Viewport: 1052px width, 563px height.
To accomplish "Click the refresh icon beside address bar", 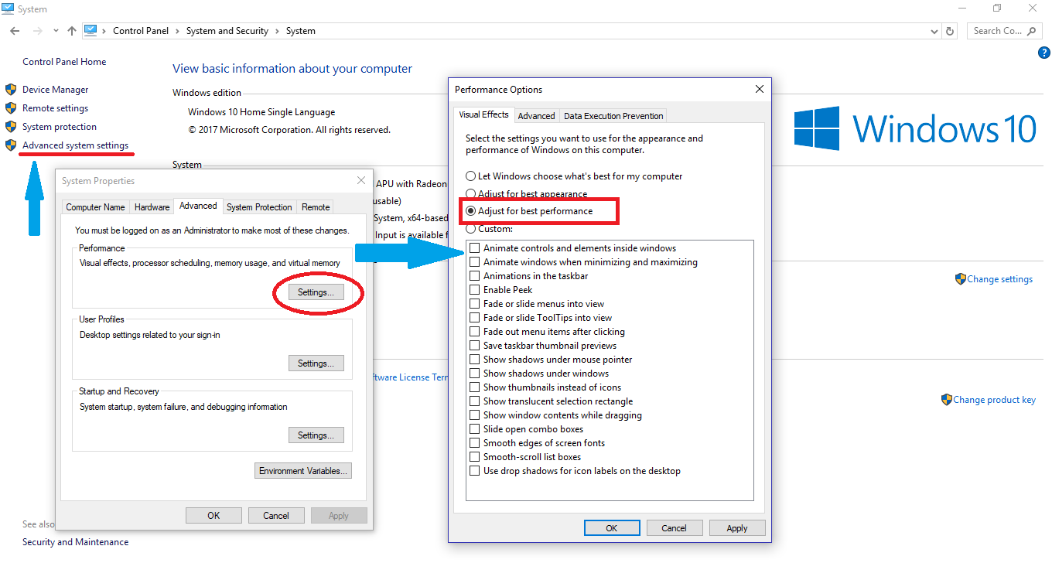I will (951, 31).
